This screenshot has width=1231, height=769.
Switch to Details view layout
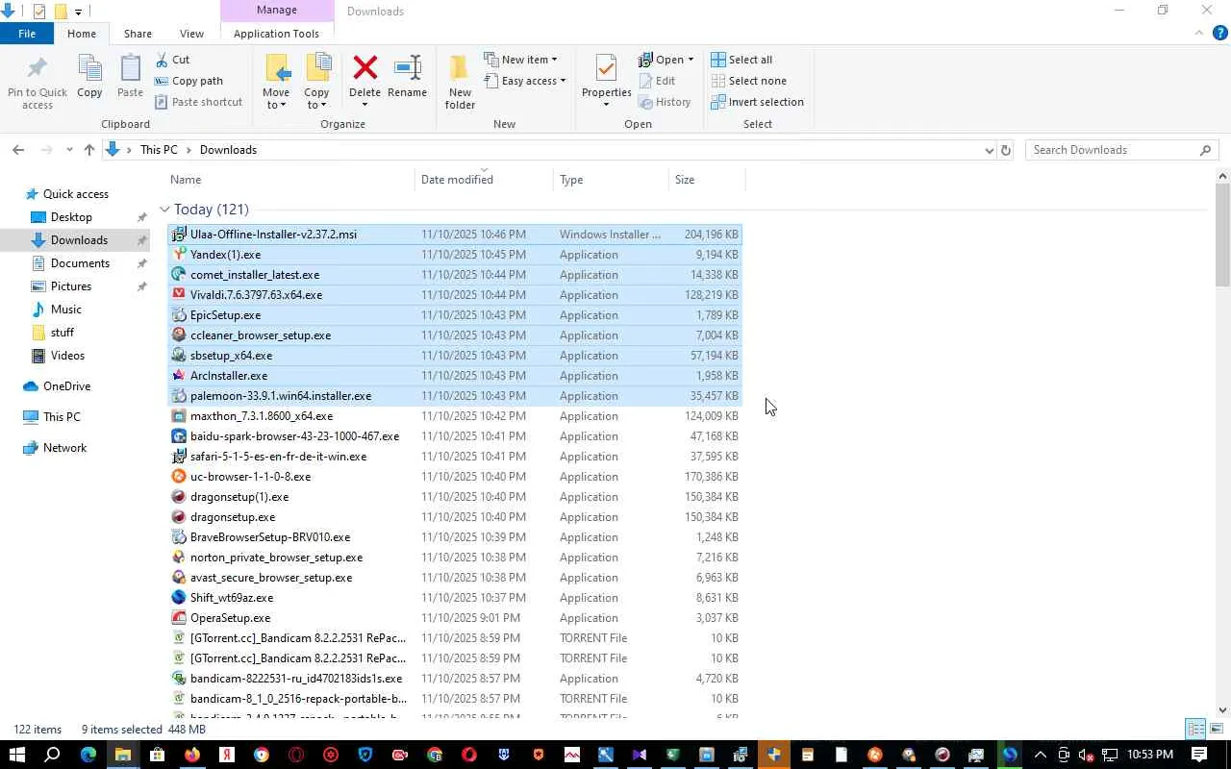(1195, 729)
